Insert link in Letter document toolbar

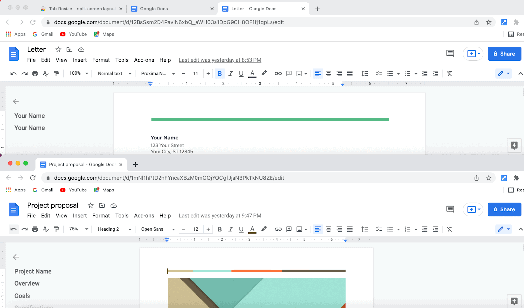[x=278, y=74]
